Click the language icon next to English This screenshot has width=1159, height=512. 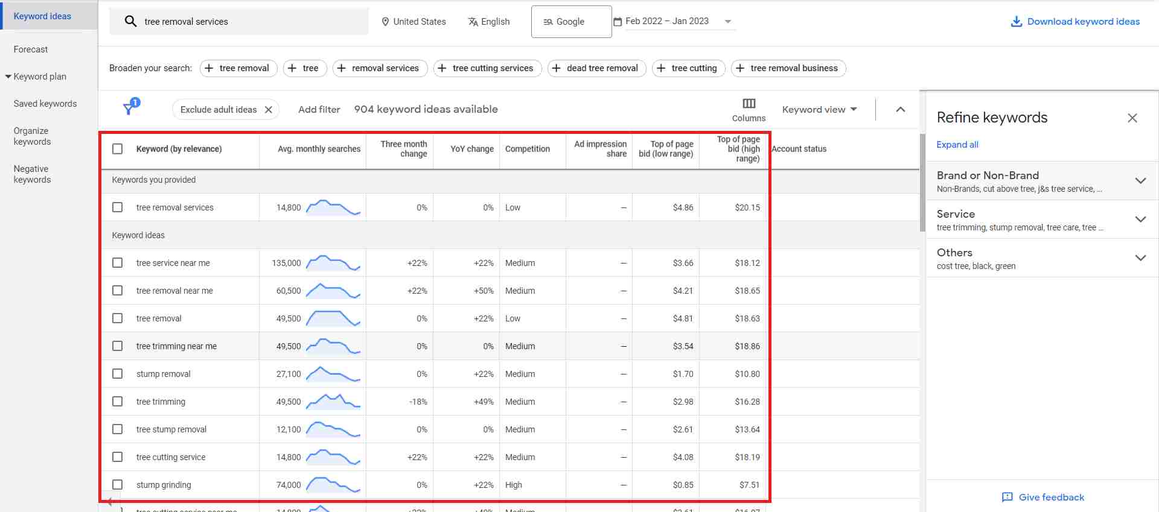click(473, 22)
